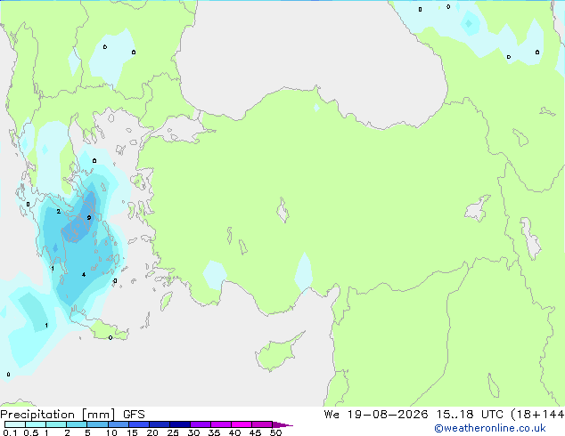Click the value 4 in the Peloponnese
The image size is (565, 436).
tap(84, 274)
